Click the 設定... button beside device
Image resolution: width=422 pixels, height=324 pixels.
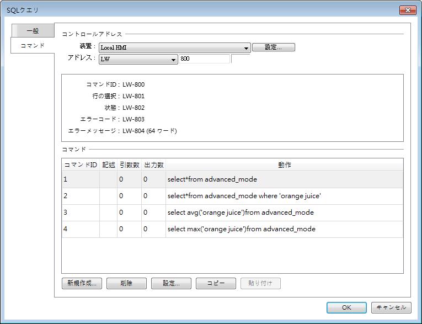click(274, 47)
